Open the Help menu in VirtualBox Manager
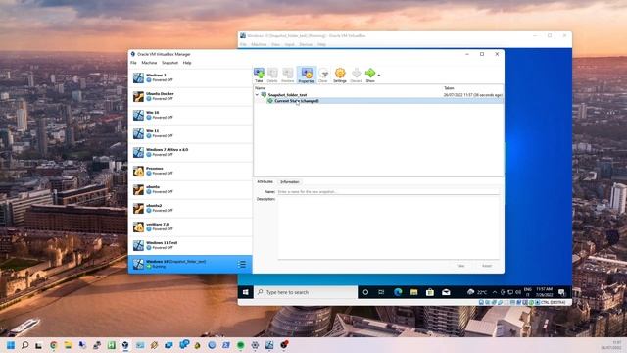627x353 pixels. click(x=187, y=63)
